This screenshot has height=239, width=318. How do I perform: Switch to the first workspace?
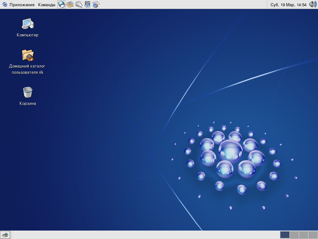point(285,235)
